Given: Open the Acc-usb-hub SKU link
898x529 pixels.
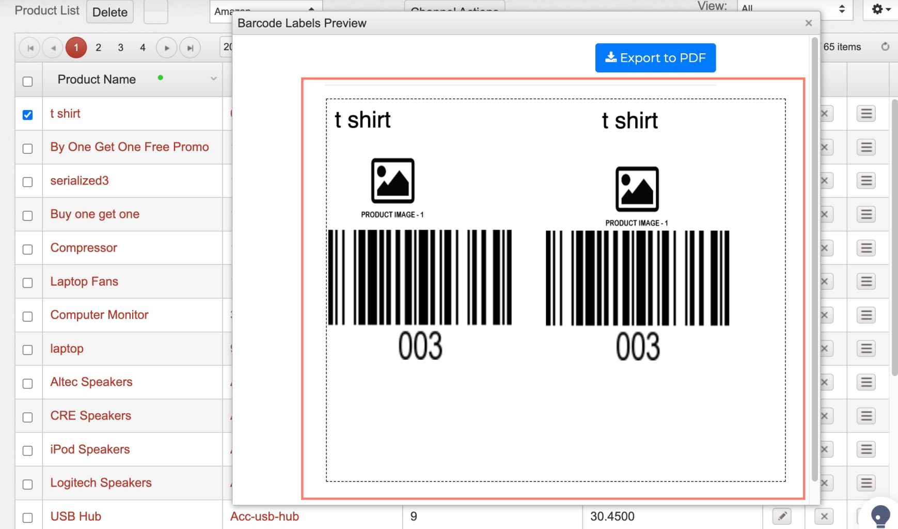Looking at the screenshot, I should click(264, 516).
